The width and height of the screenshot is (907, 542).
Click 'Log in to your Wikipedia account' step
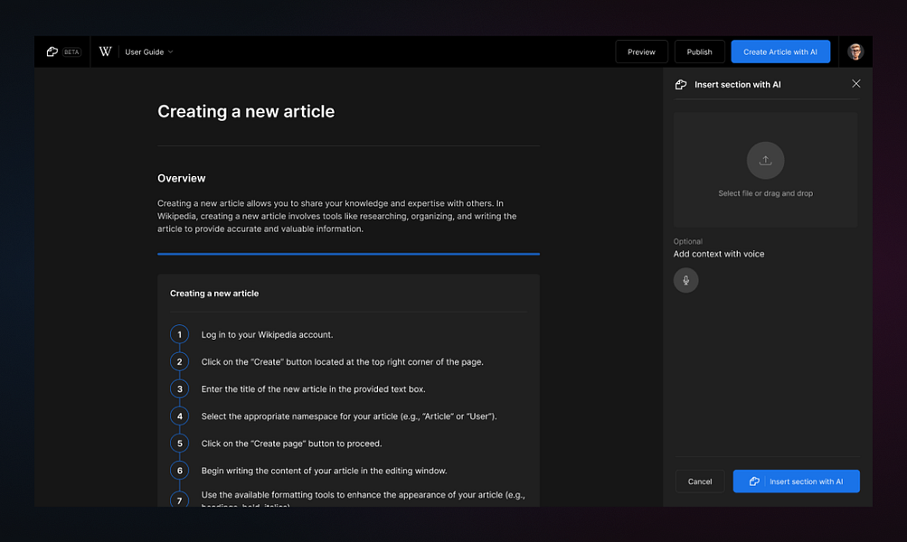click(x=268, y=334)
